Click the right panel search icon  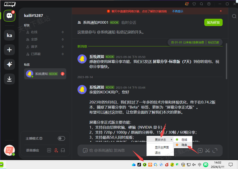(234, 16)
